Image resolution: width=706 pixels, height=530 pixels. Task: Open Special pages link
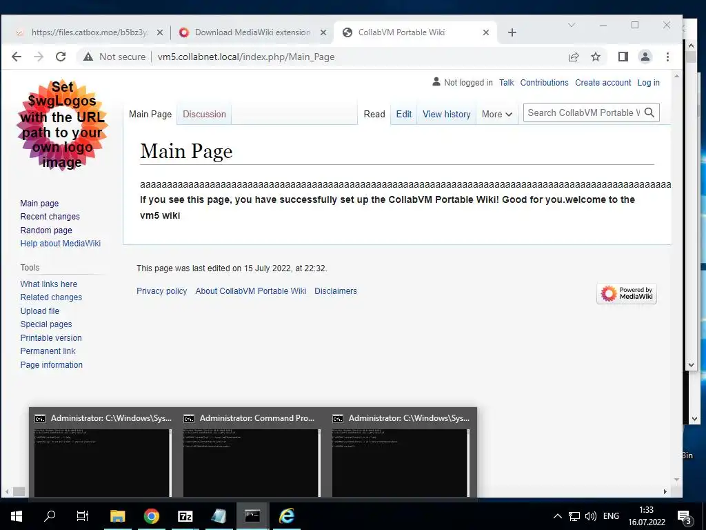(46, 324)
